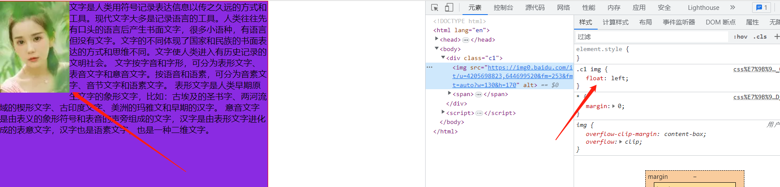Toggle the device toolbar icon
Screen dimensions: 780x187
(x=449, y=7)
